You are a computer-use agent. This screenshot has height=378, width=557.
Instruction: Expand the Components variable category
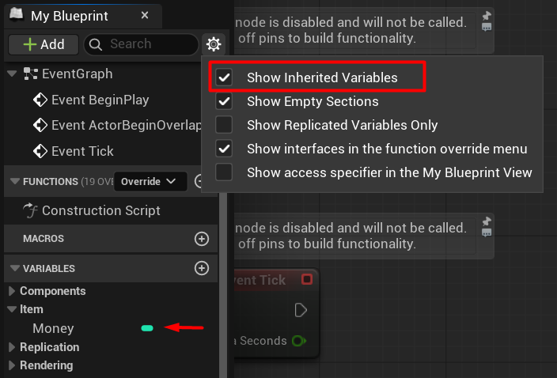pyautogui.click(x=12, y=291)
